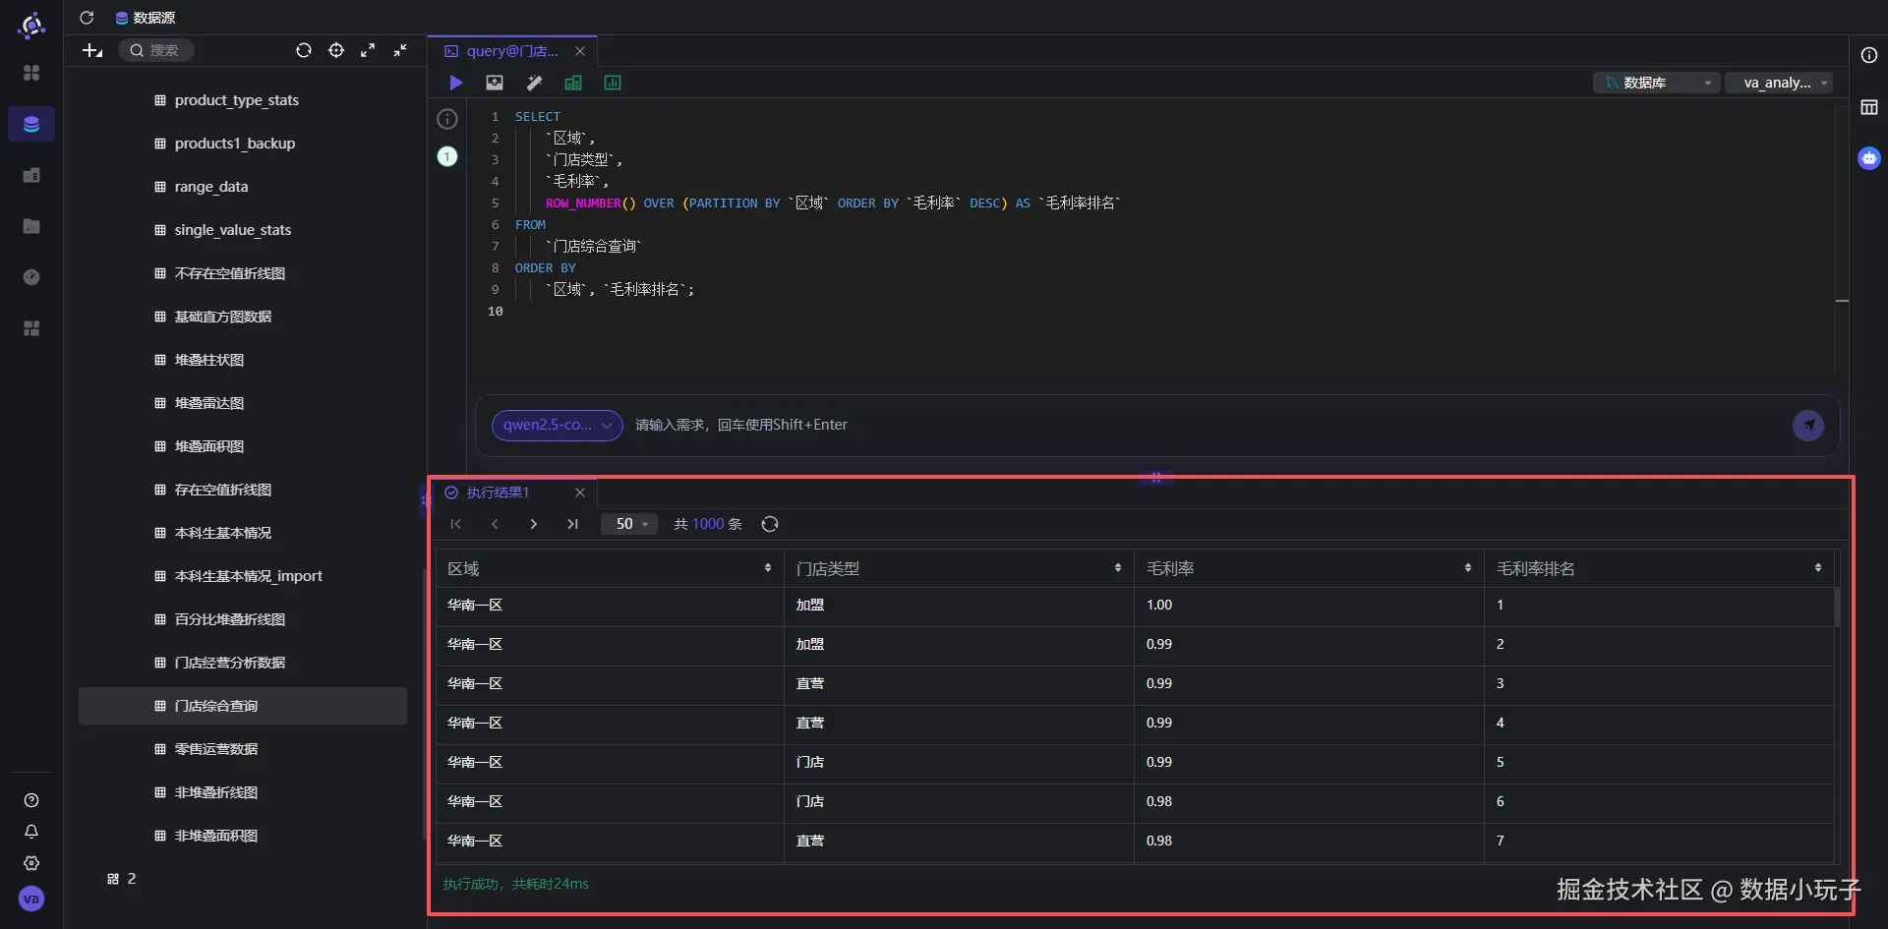Select the 堆叠柱状图 table
Viewport: 1888px width, 929px height.
click(209, 360)
